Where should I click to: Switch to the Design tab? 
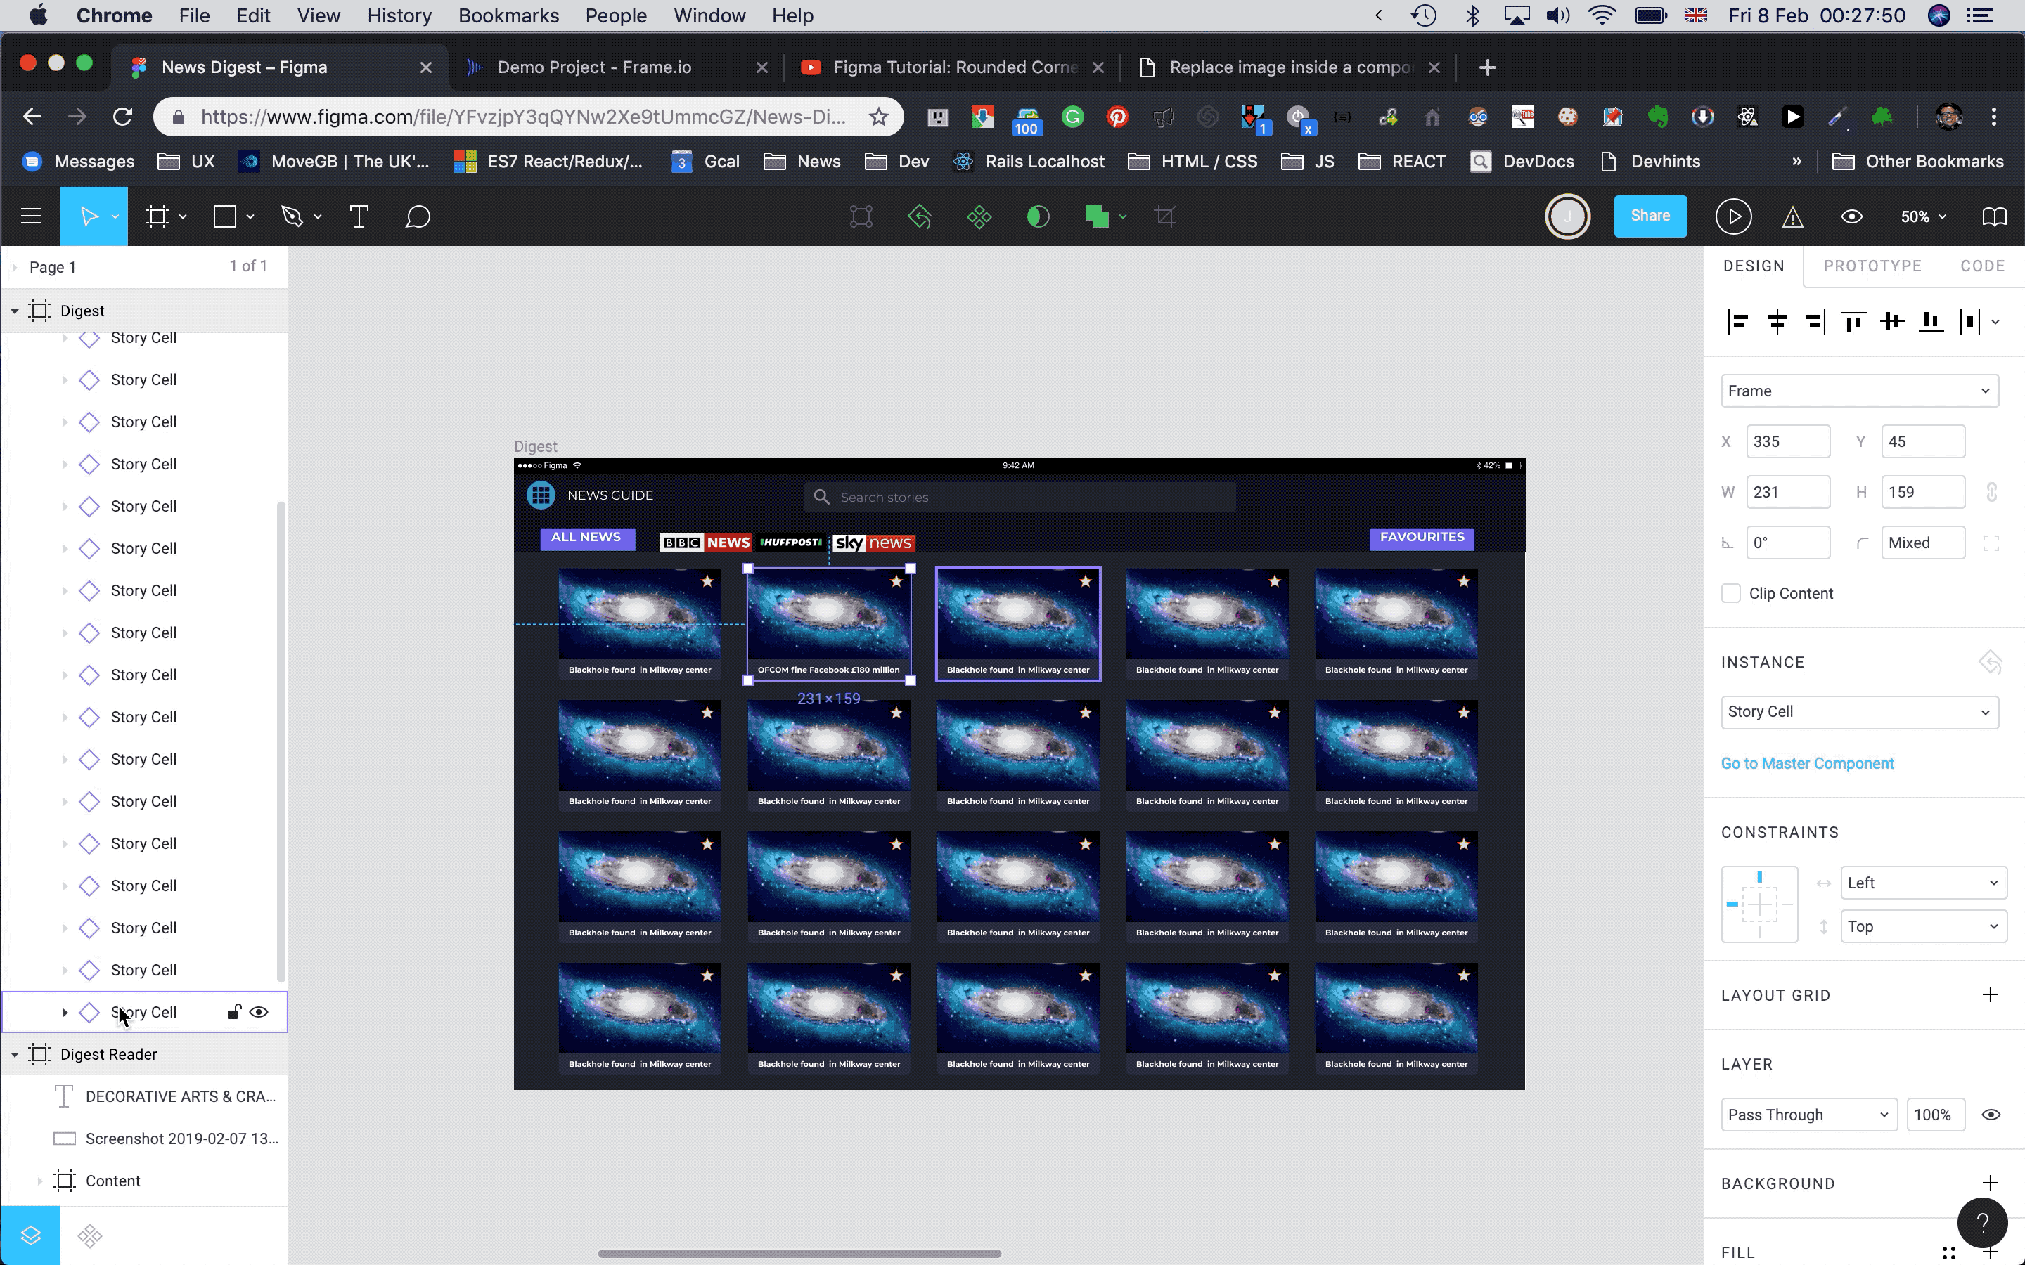pyautogui.click(x=1753, y=266)
